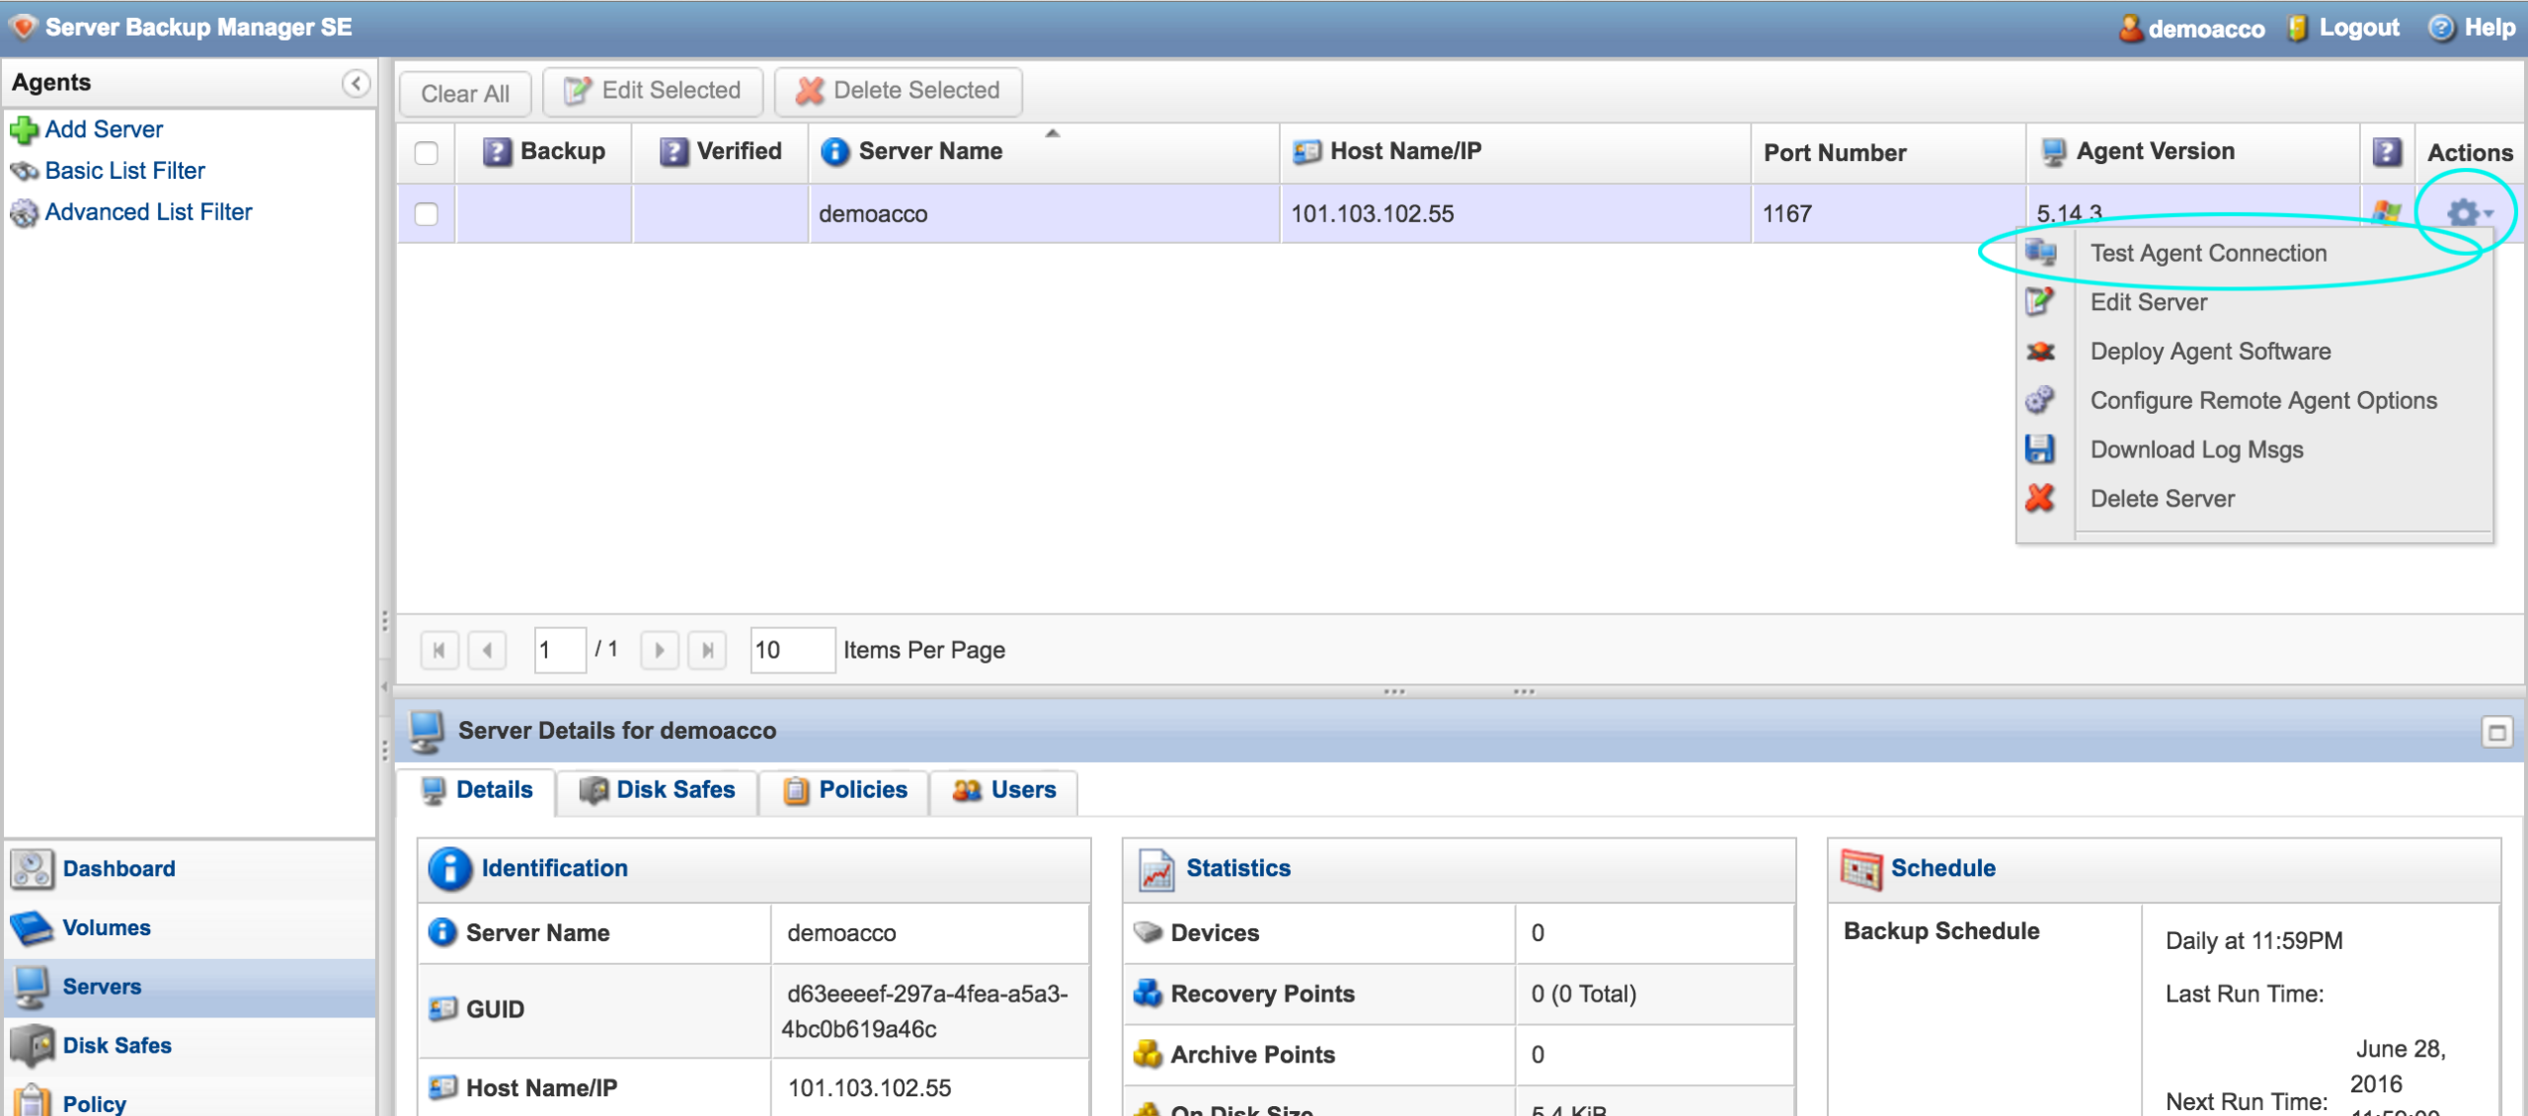Screen dimensions: 2528x1116
Task: Click the Dashboard icon in sidebar
Action: [x=32, y=868]
